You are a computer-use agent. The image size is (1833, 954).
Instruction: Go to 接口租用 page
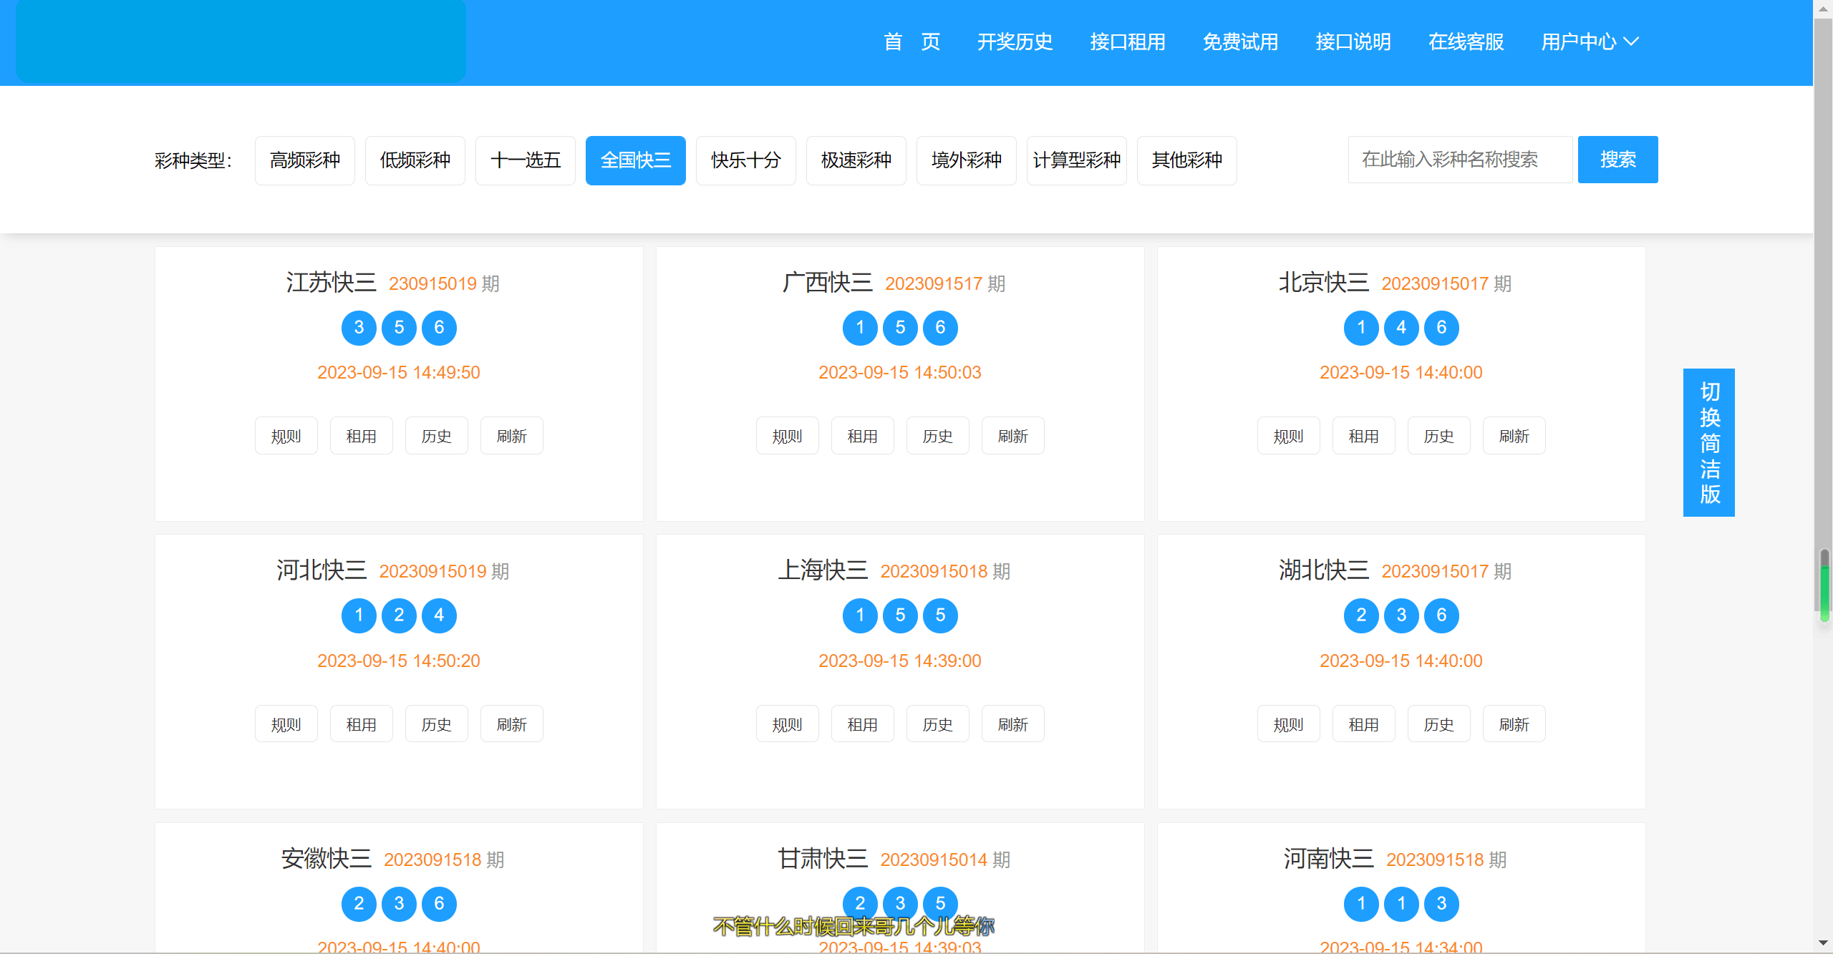1128,42
